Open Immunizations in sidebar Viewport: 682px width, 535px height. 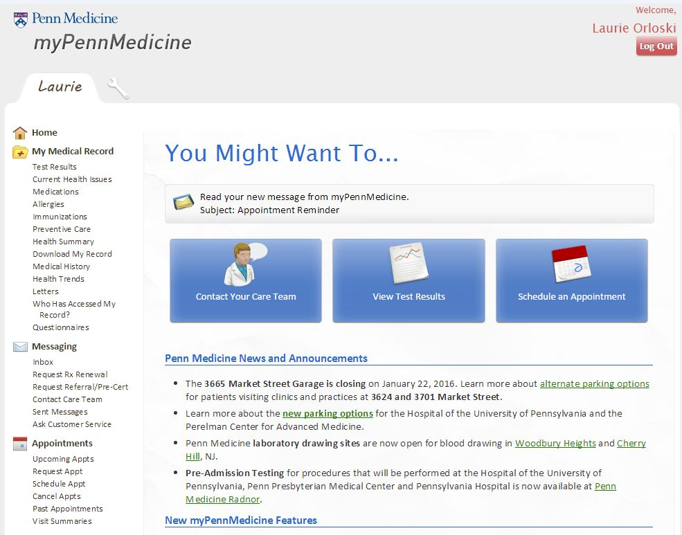60,217
